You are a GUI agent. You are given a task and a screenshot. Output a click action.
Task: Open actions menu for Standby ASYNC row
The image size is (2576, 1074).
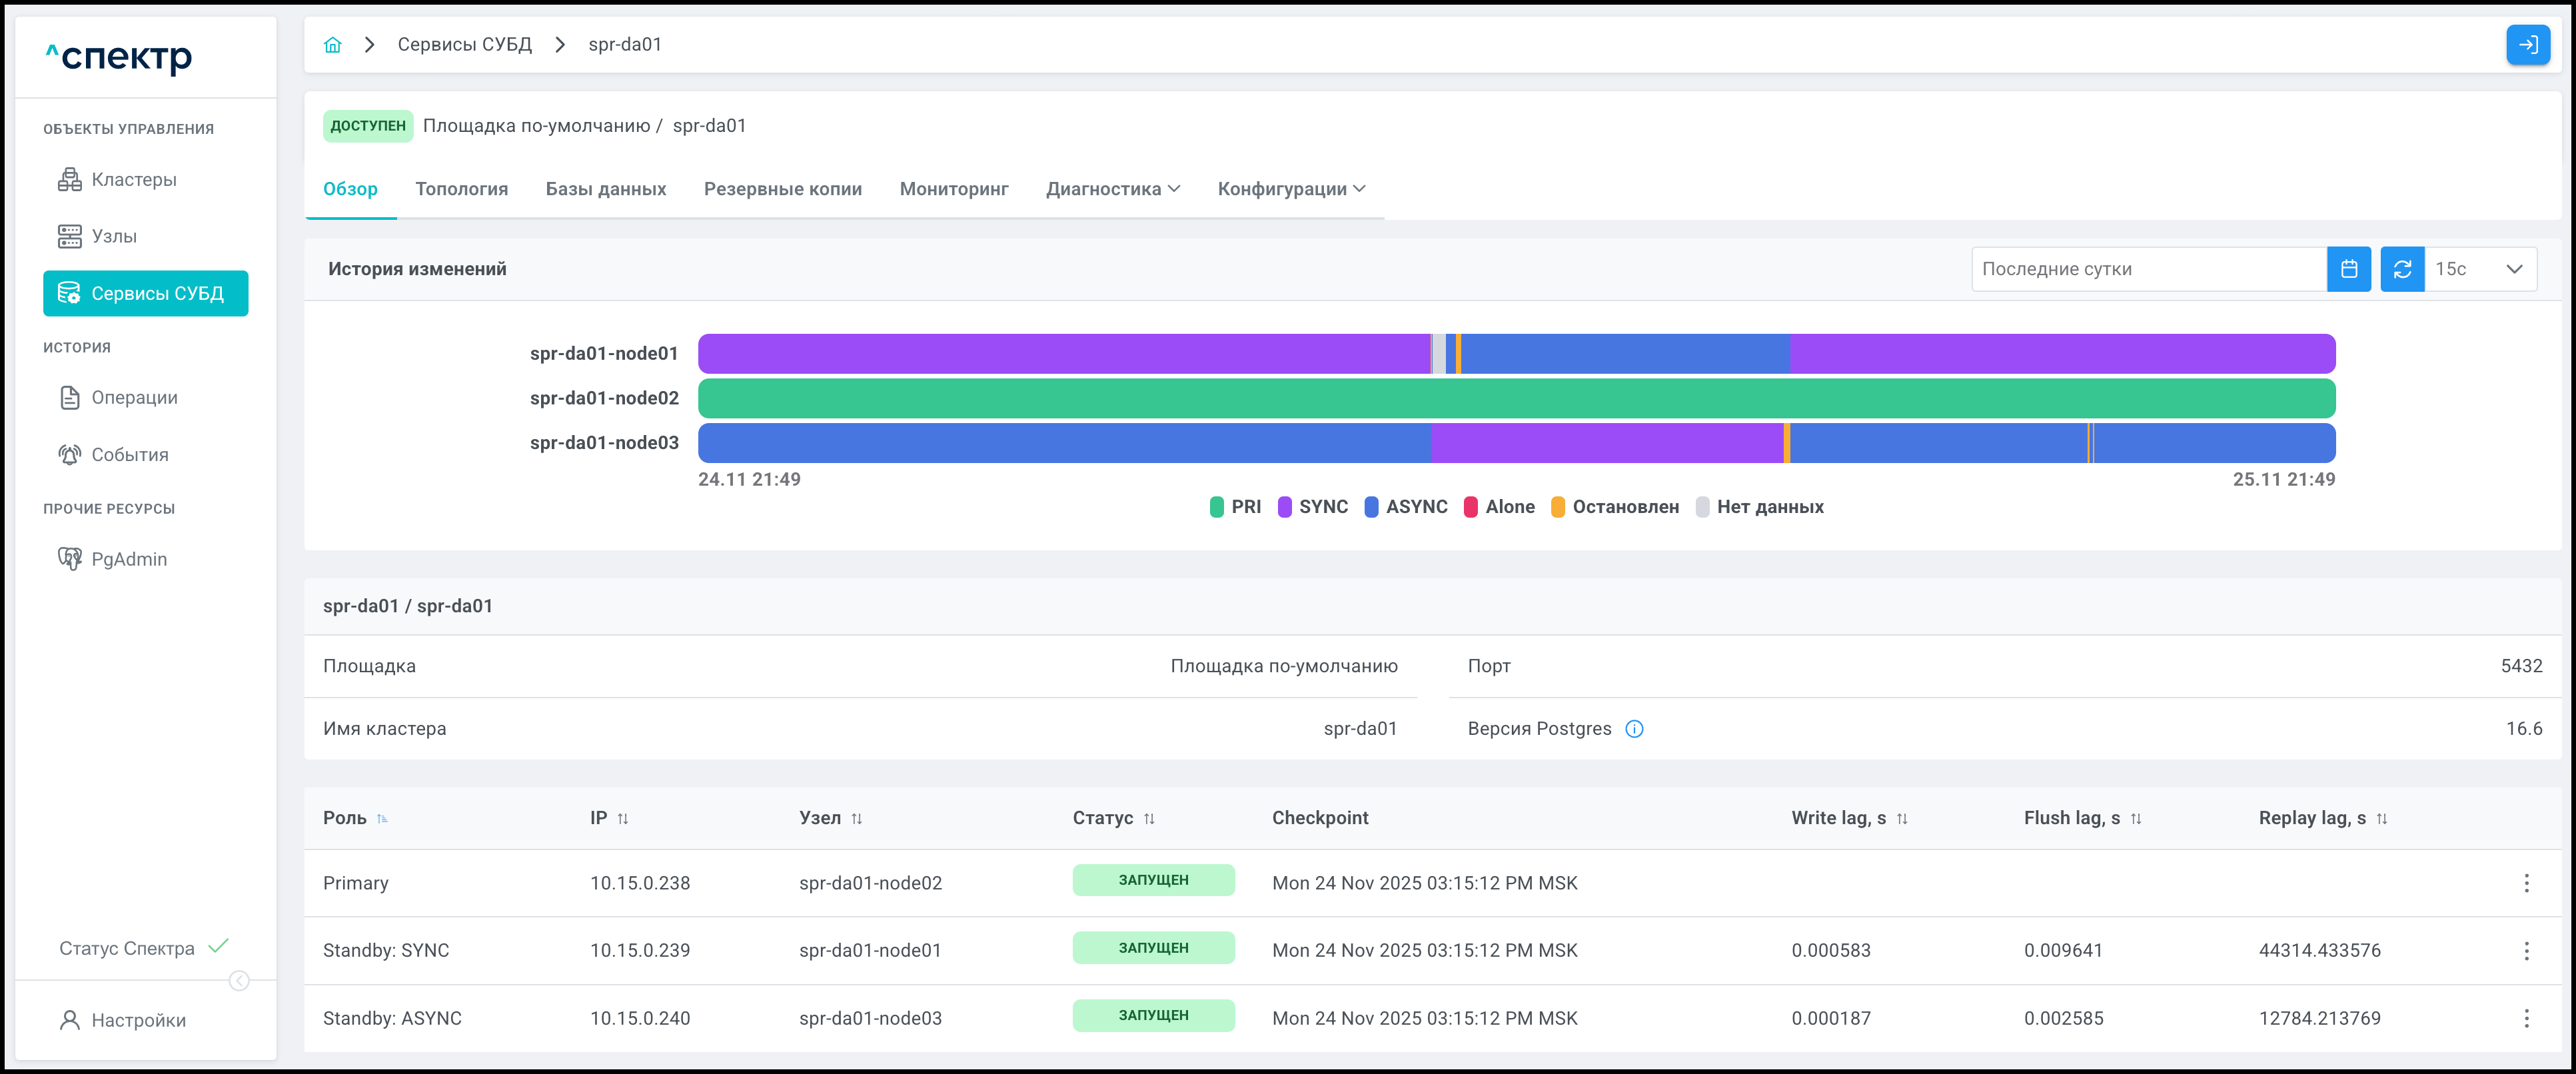pos(2526,1018)
